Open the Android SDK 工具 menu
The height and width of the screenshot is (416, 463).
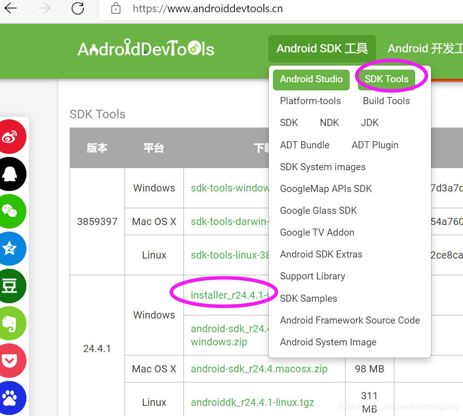tap(322, 48)
